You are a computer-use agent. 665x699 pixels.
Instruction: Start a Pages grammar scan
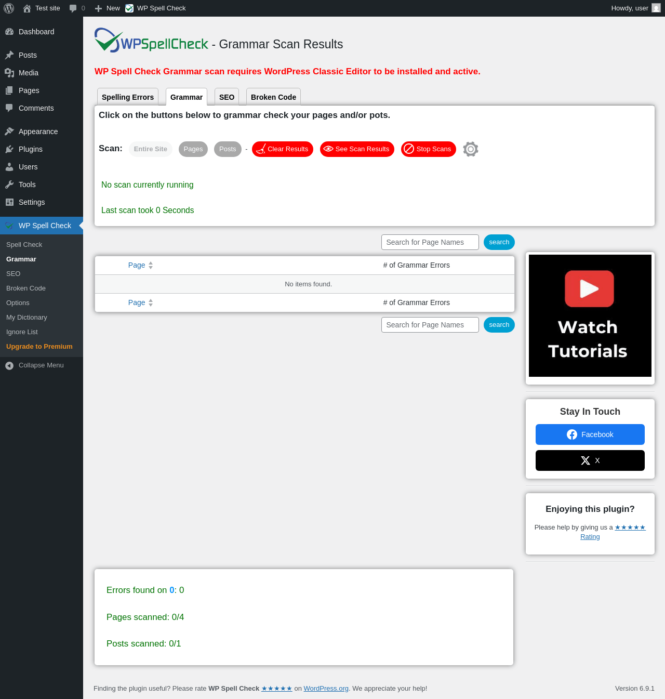point(193,149)
